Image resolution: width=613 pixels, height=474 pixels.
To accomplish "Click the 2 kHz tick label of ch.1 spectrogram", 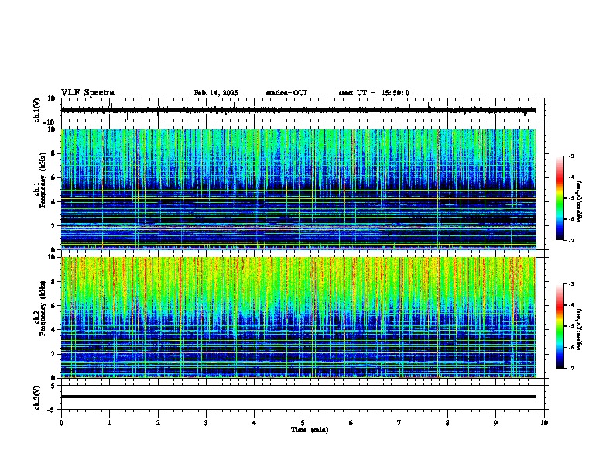I will (53, 226).
